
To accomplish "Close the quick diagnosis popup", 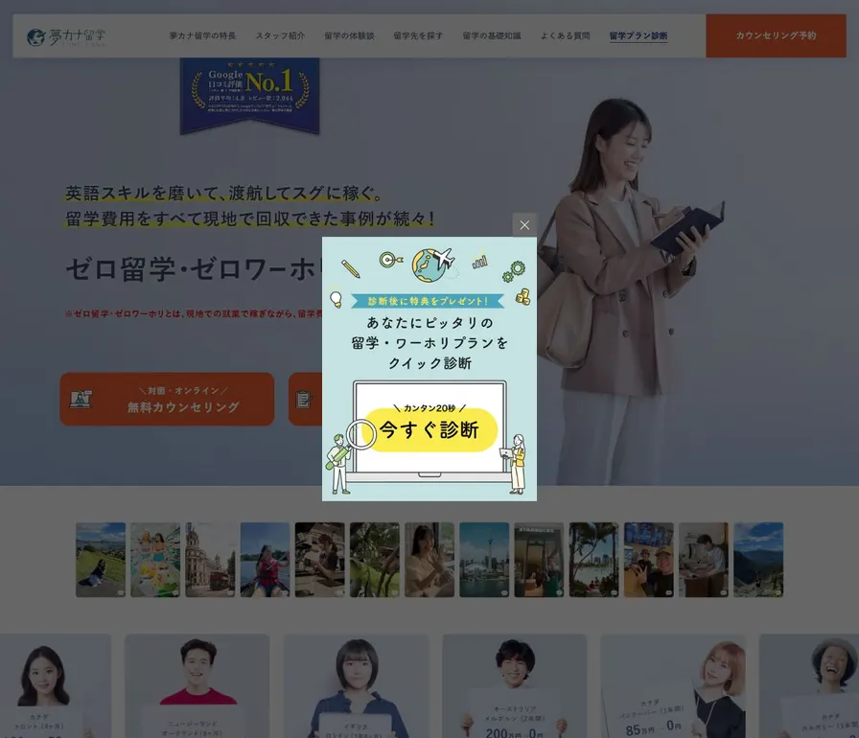I will coord(524,225).
